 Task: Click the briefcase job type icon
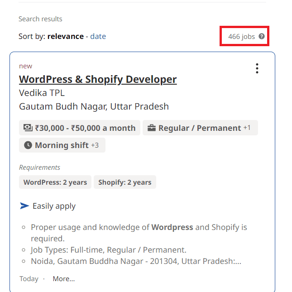152,128
